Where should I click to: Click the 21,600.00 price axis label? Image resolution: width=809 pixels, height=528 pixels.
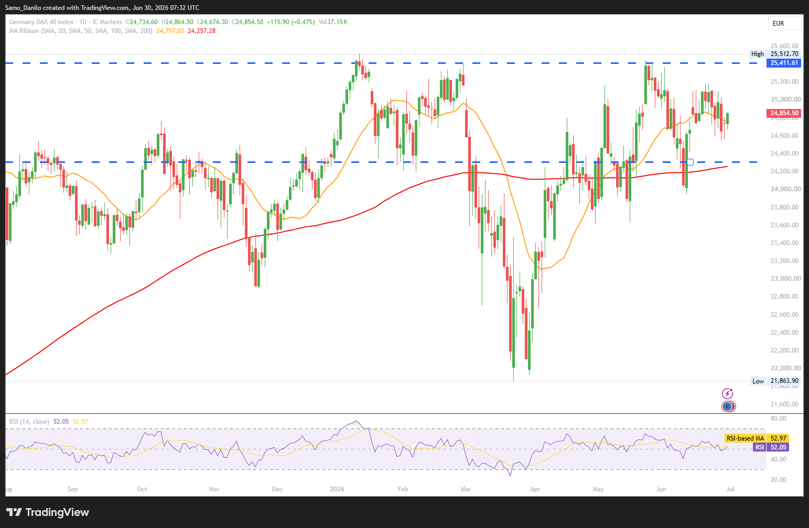pyautogui.click(x=784, y=404)
